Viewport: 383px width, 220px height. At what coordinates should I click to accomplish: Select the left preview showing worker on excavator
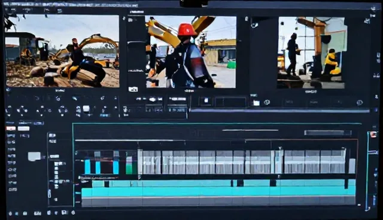[x=62, y=51]
